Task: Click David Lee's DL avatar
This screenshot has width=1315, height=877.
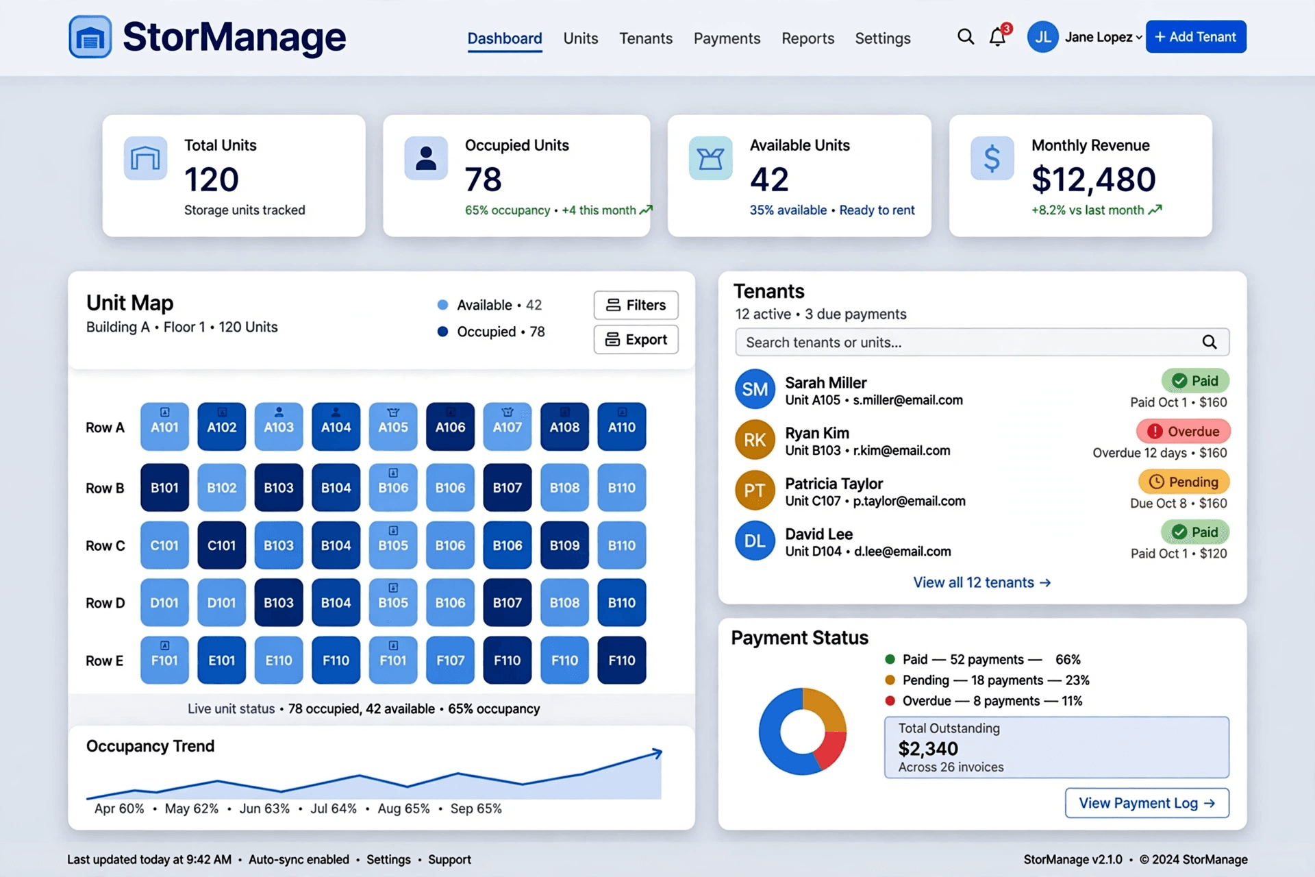Action: (x=755, y=541)
